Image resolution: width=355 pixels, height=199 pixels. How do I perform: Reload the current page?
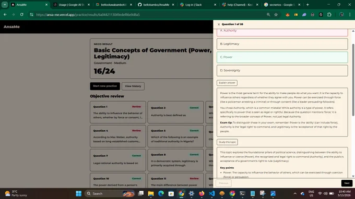(x=22, y=15)
